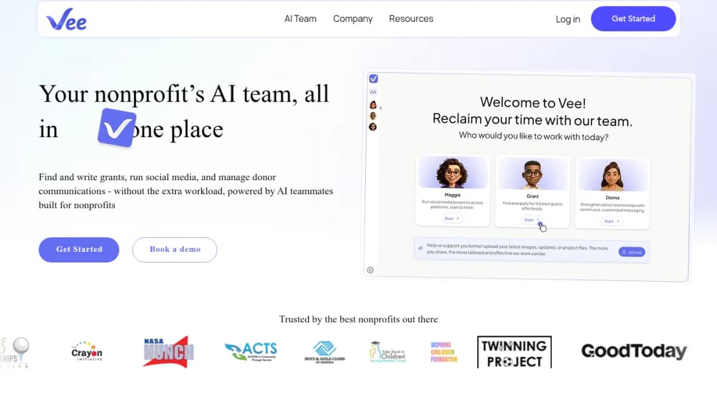717x403 pixels.
Task: Select the second avatar in preview sidebar
Action: (373, 116)
